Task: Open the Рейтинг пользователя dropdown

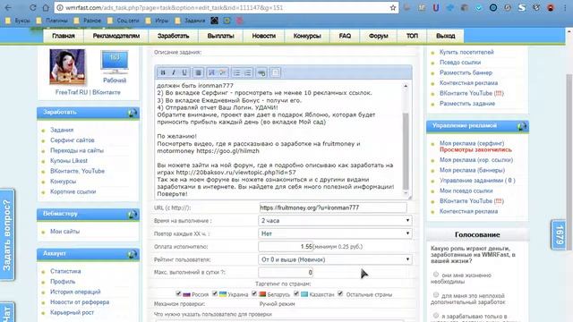Action: pyautogui.click(x=335, y=259)
